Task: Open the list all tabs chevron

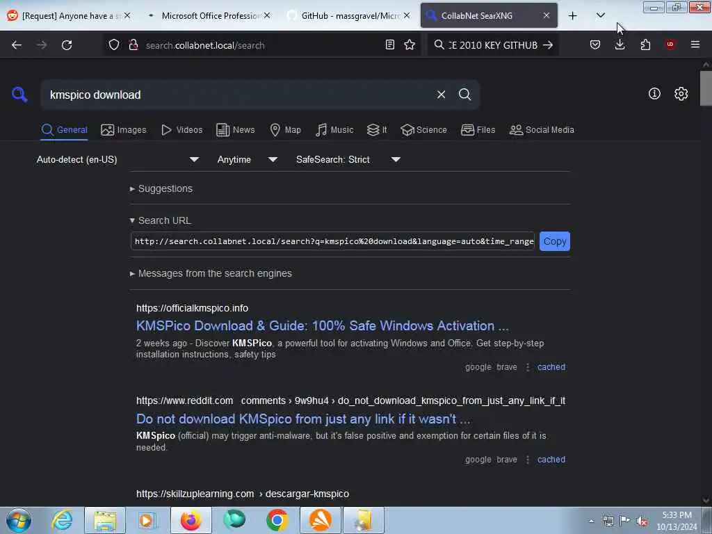Action: click(x=600, y=15)
